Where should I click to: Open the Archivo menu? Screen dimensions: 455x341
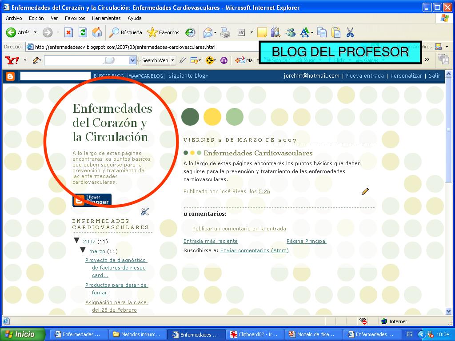click(x=14, y=18)
